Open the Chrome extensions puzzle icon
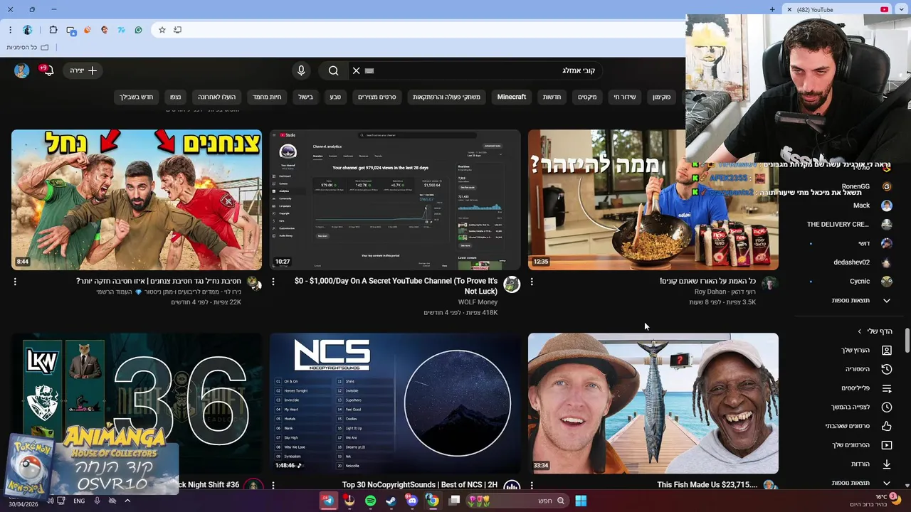911x512 pixels. (53, 30)
